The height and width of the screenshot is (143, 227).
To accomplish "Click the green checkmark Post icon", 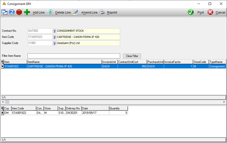I will 191,12.
